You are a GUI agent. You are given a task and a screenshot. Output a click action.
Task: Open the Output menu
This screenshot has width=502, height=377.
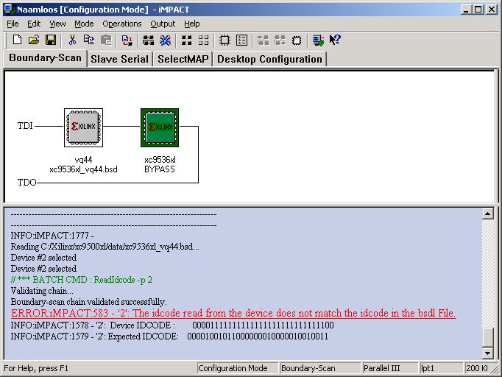click(x=163, y=24)
